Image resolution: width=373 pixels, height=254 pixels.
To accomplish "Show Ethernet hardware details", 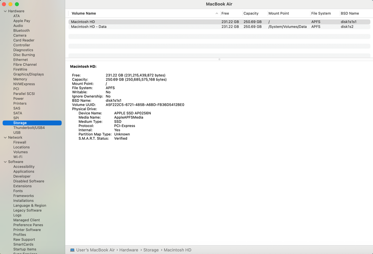I will (x=20, y=60).
